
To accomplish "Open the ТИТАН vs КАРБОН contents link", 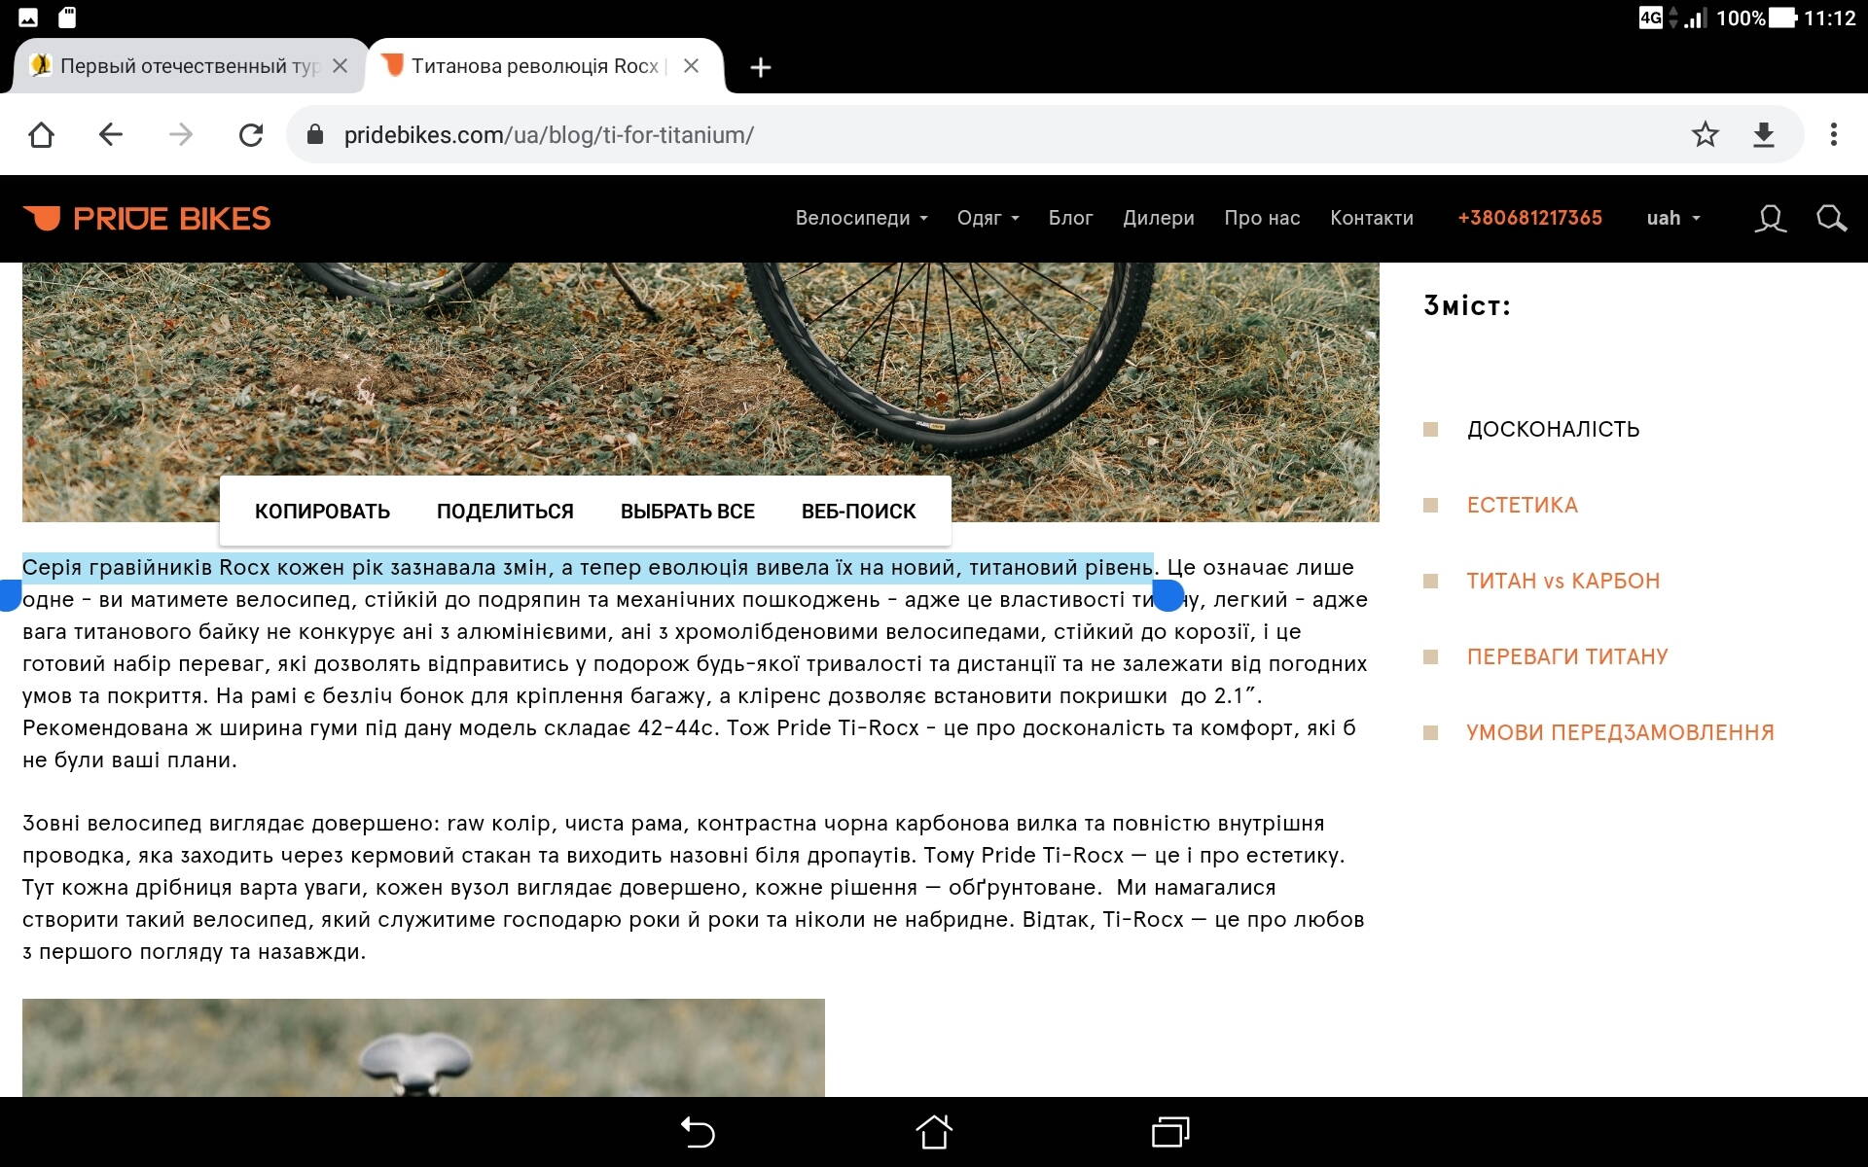I will pyautogui.click(x=1563, y=582).
